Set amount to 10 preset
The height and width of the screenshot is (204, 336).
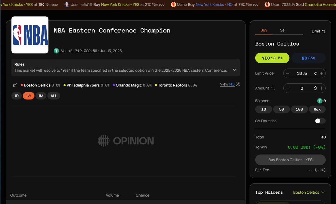pyautogui.click(x=263, y=109)
